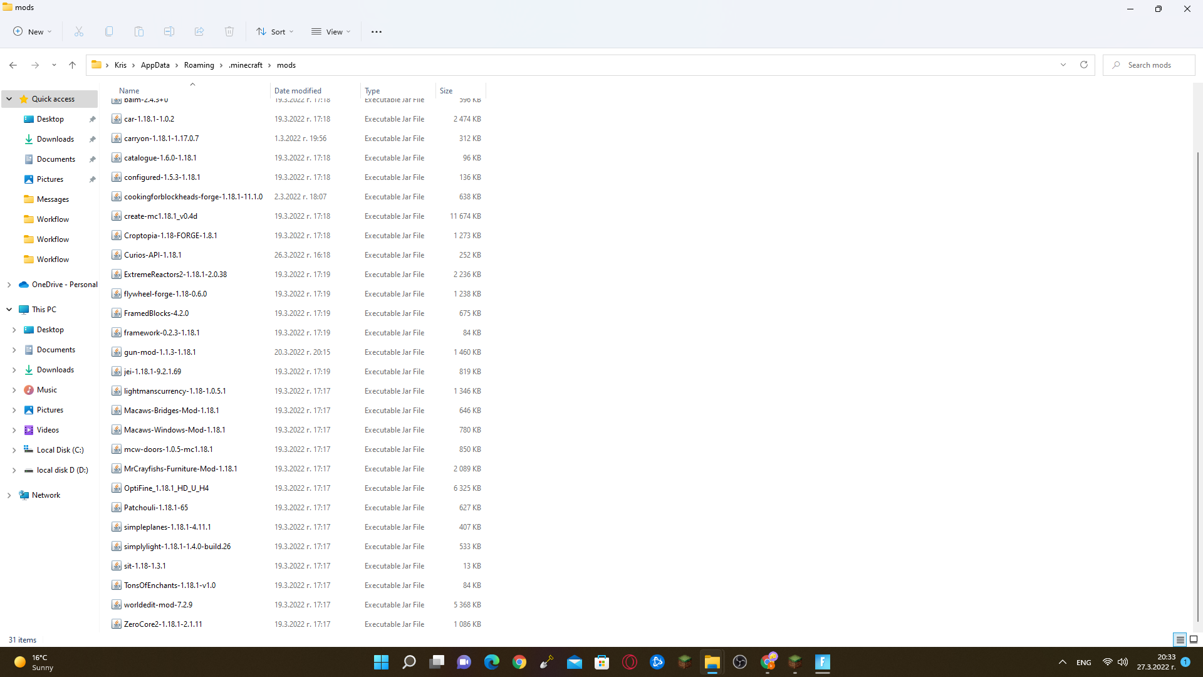Collapse the This PC tree
Screen dimensions: 1203x677
[9, 310]
